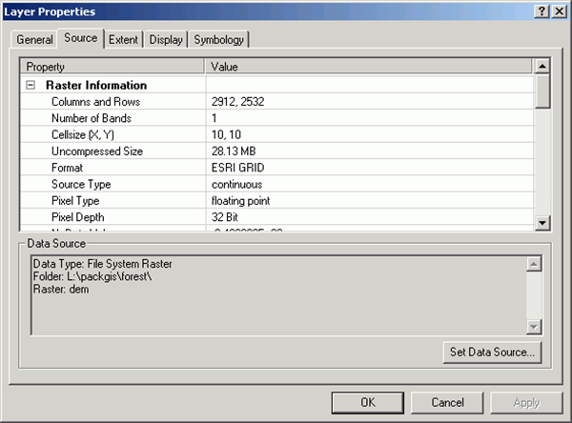
Task: Collapse the Raster Information section
Action: 31,85
